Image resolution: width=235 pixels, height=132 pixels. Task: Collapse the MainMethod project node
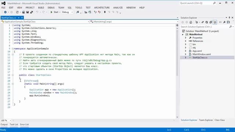[183, 34]
